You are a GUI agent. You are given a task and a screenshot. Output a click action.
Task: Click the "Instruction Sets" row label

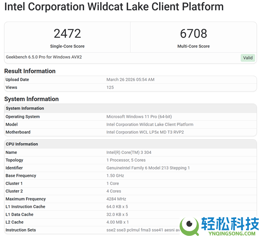click(21, 230)
